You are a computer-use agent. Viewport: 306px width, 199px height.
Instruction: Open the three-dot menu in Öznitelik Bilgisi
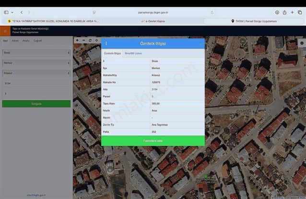click(x=106, y=44)
